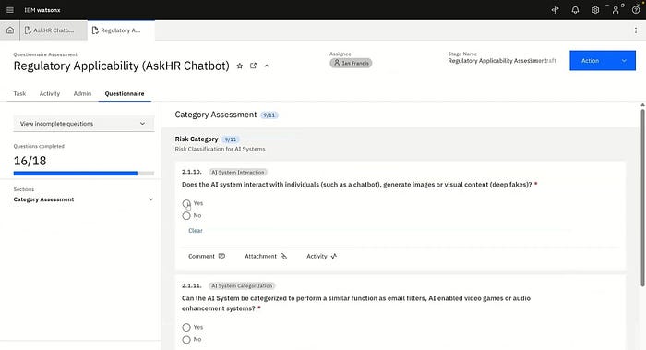The height and width of the screenshot is (350, 646).
Task: Open the hamburger navigation menu
Action: [x=10, y=10]
